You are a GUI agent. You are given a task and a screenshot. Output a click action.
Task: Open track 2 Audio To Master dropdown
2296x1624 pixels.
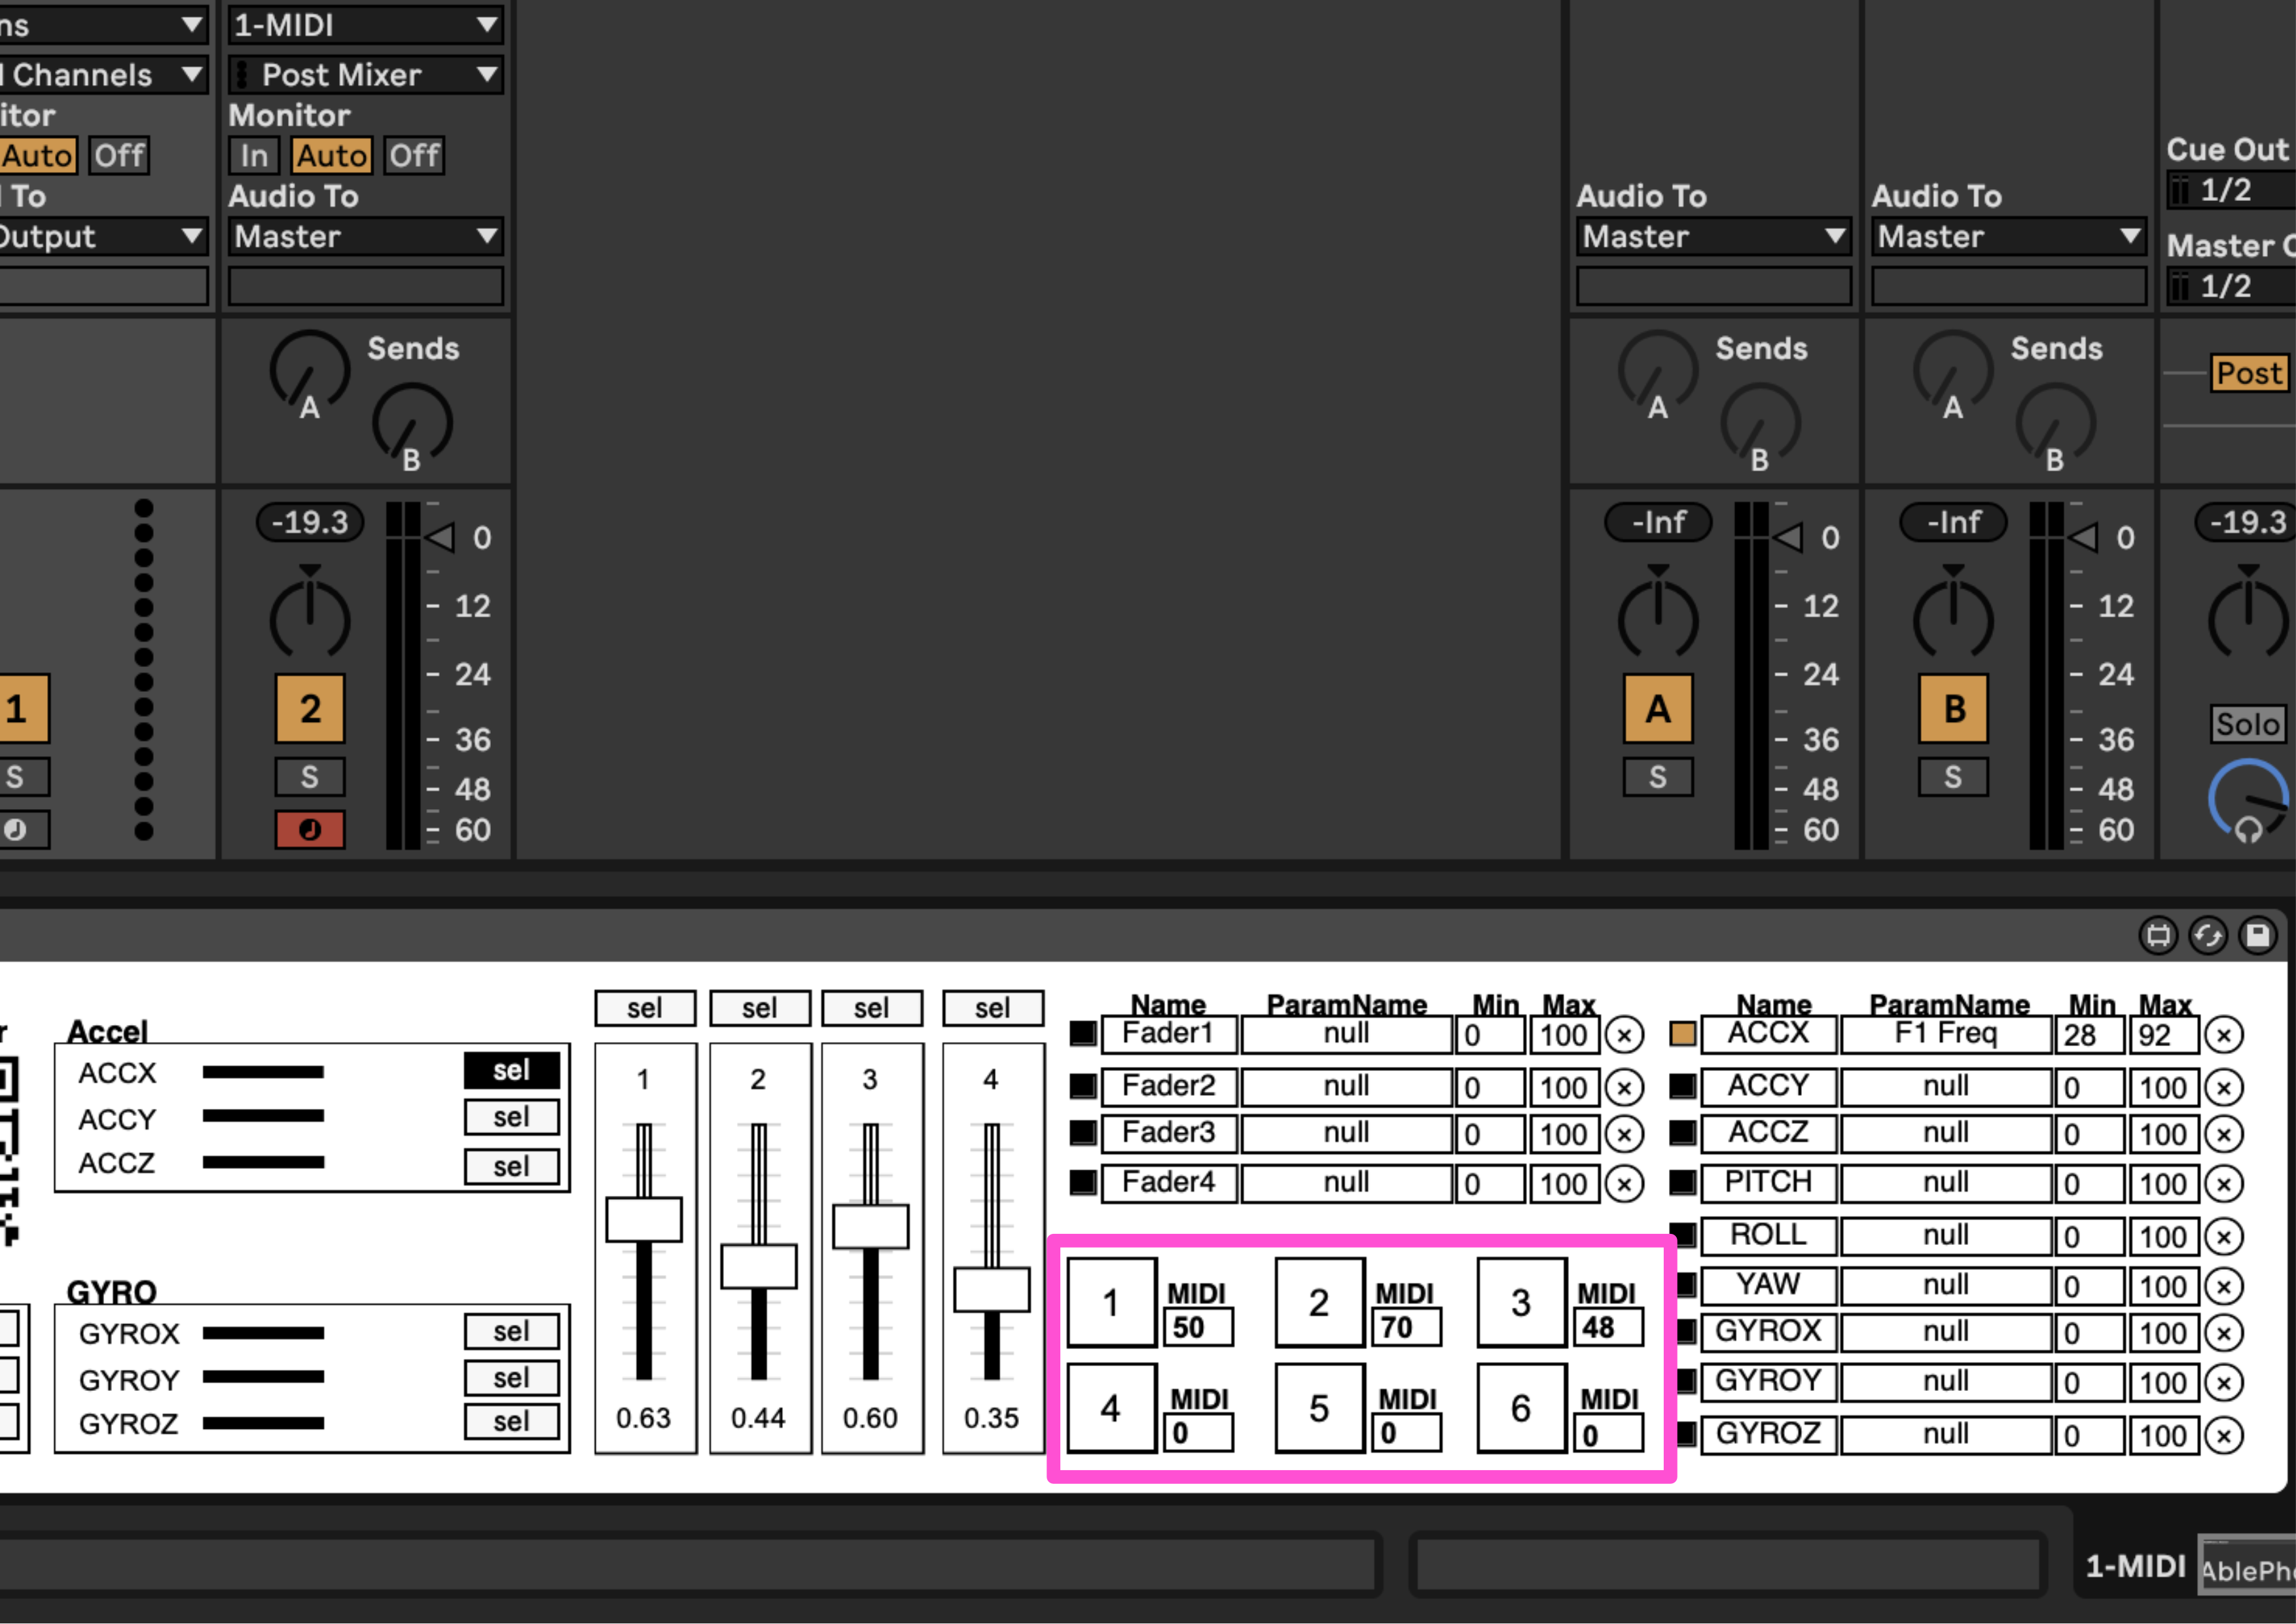point(365,236)
